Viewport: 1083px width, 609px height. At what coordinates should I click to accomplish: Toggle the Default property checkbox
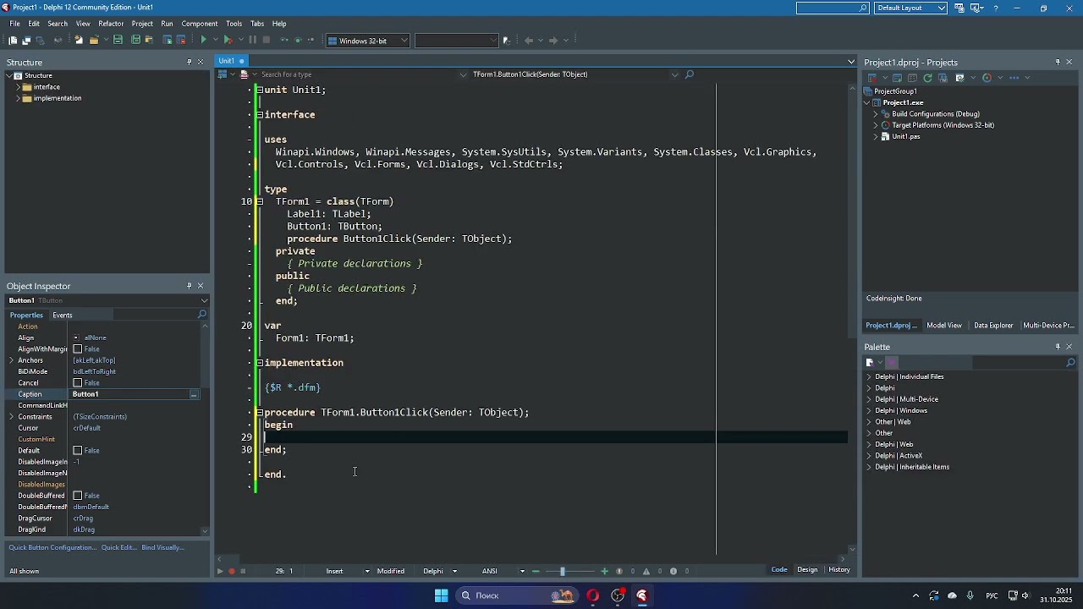(78, 451)
